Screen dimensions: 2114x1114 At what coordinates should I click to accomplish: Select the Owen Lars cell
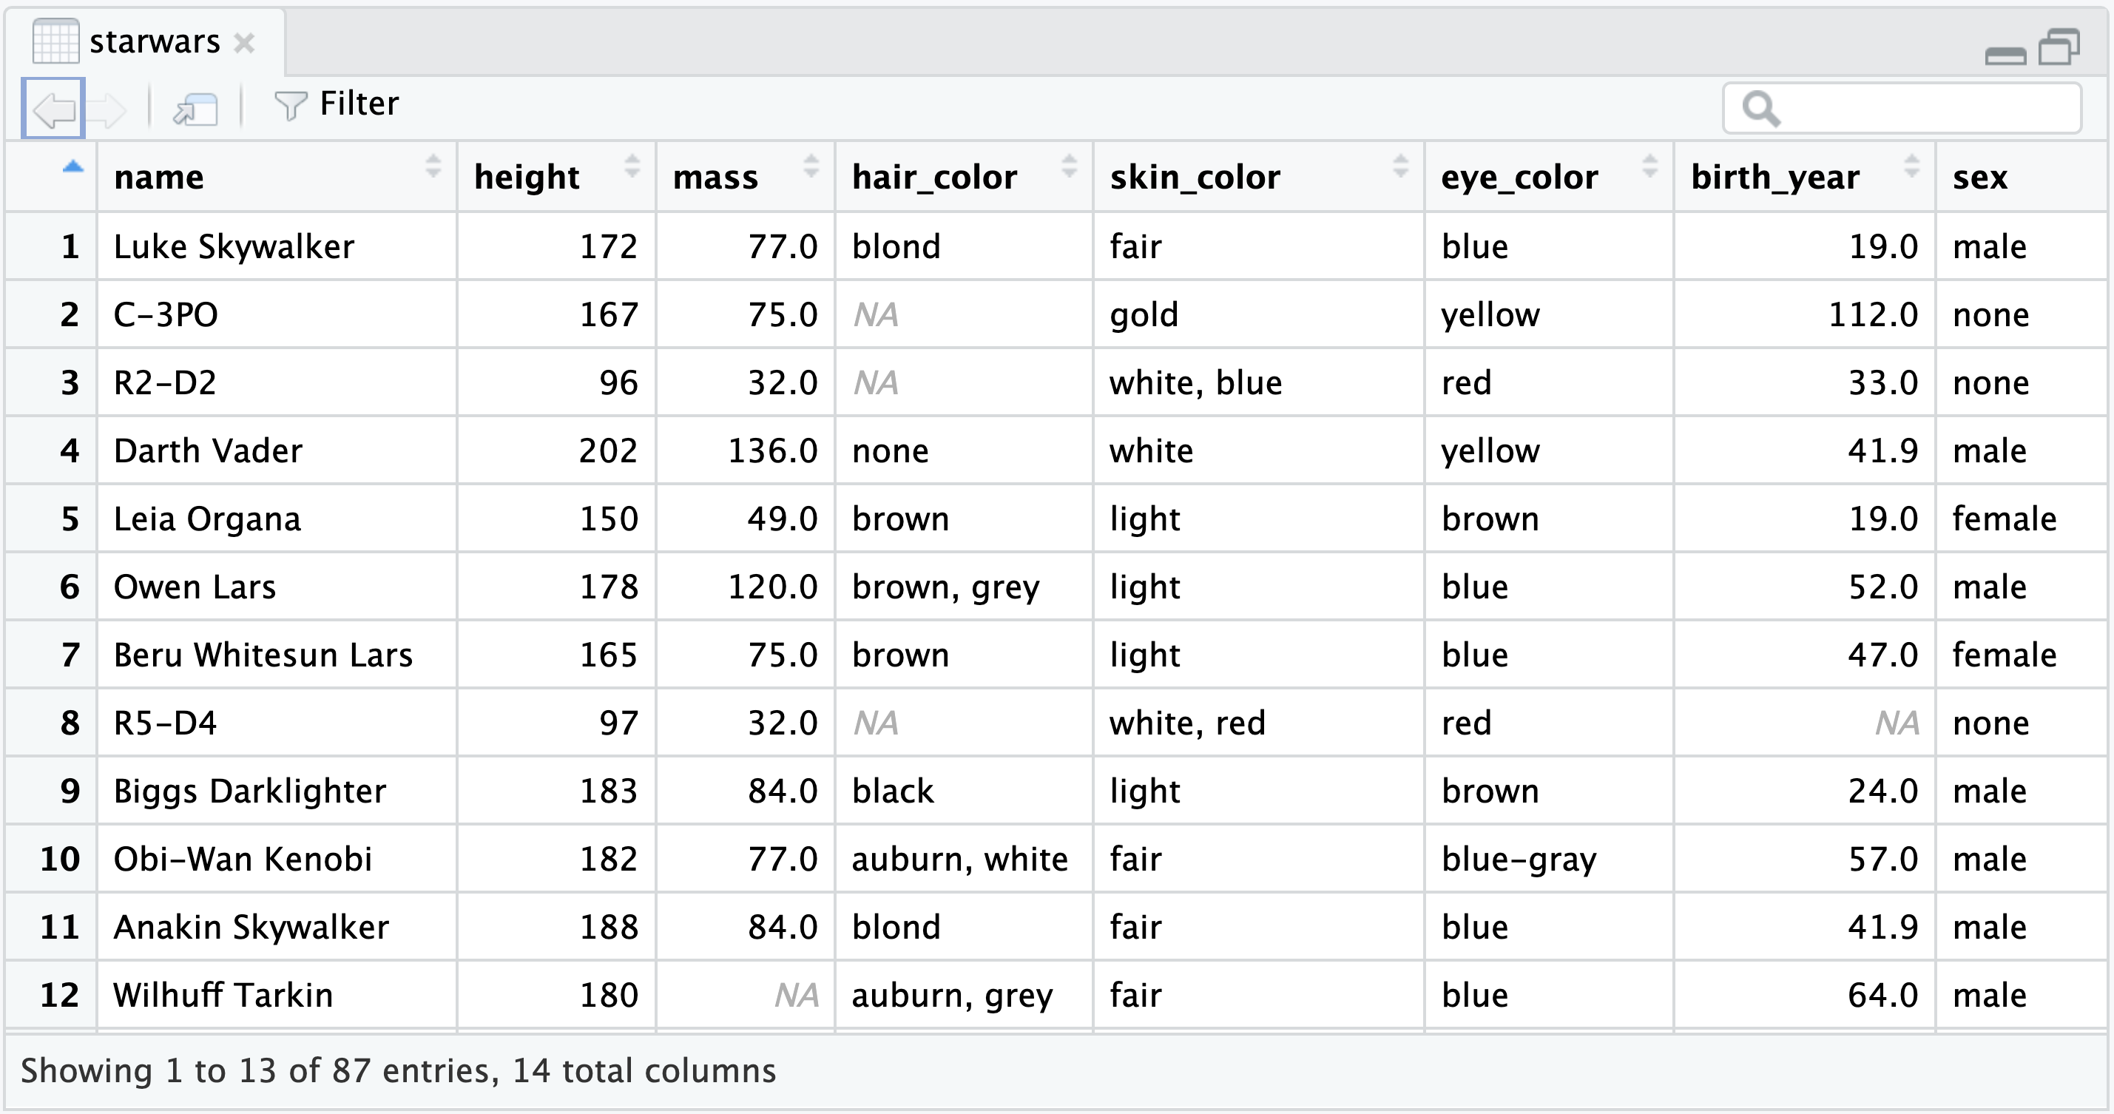tap(277, 587)
